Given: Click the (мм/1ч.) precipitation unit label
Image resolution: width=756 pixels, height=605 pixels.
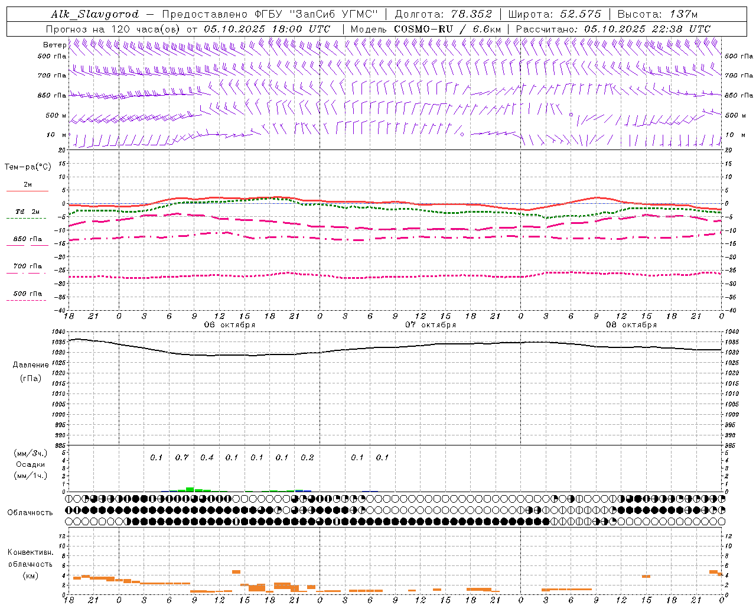Looking at the screenshot, I should [x=31, y=476].
